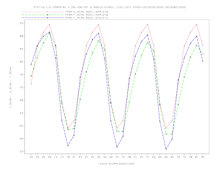Click y-axis tick label 72
The image size is (221, 171).
point(21,87)
